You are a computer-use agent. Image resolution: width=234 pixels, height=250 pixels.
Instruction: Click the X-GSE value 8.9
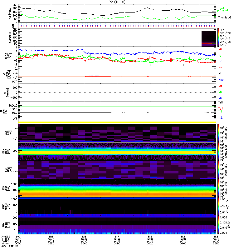51,237
